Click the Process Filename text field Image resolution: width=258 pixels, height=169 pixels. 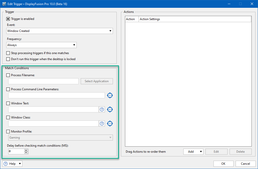coord(44,81)
